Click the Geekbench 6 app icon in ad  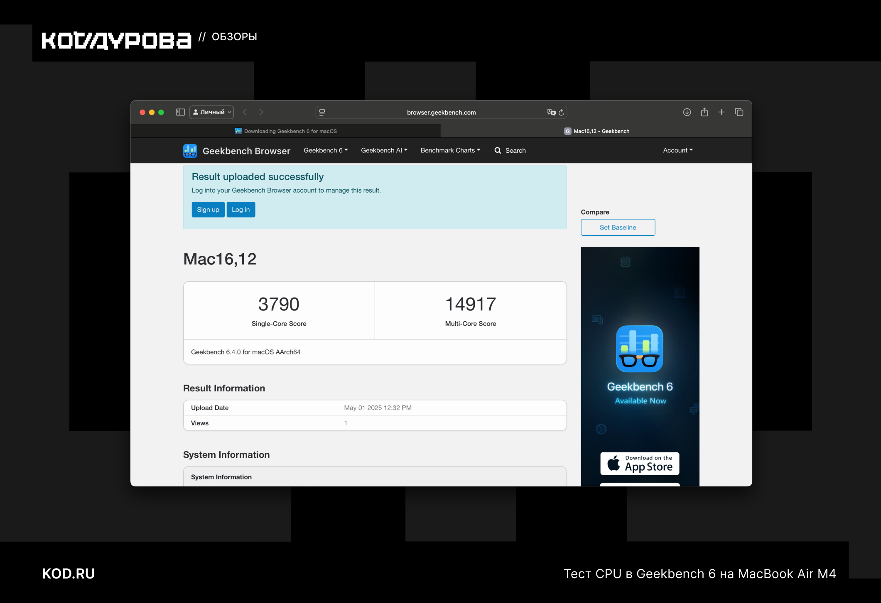point(640,349)
